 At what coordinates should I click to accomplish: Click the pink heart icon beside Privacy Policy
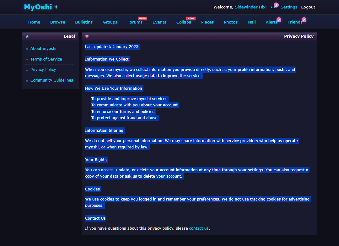pos(87,36)
